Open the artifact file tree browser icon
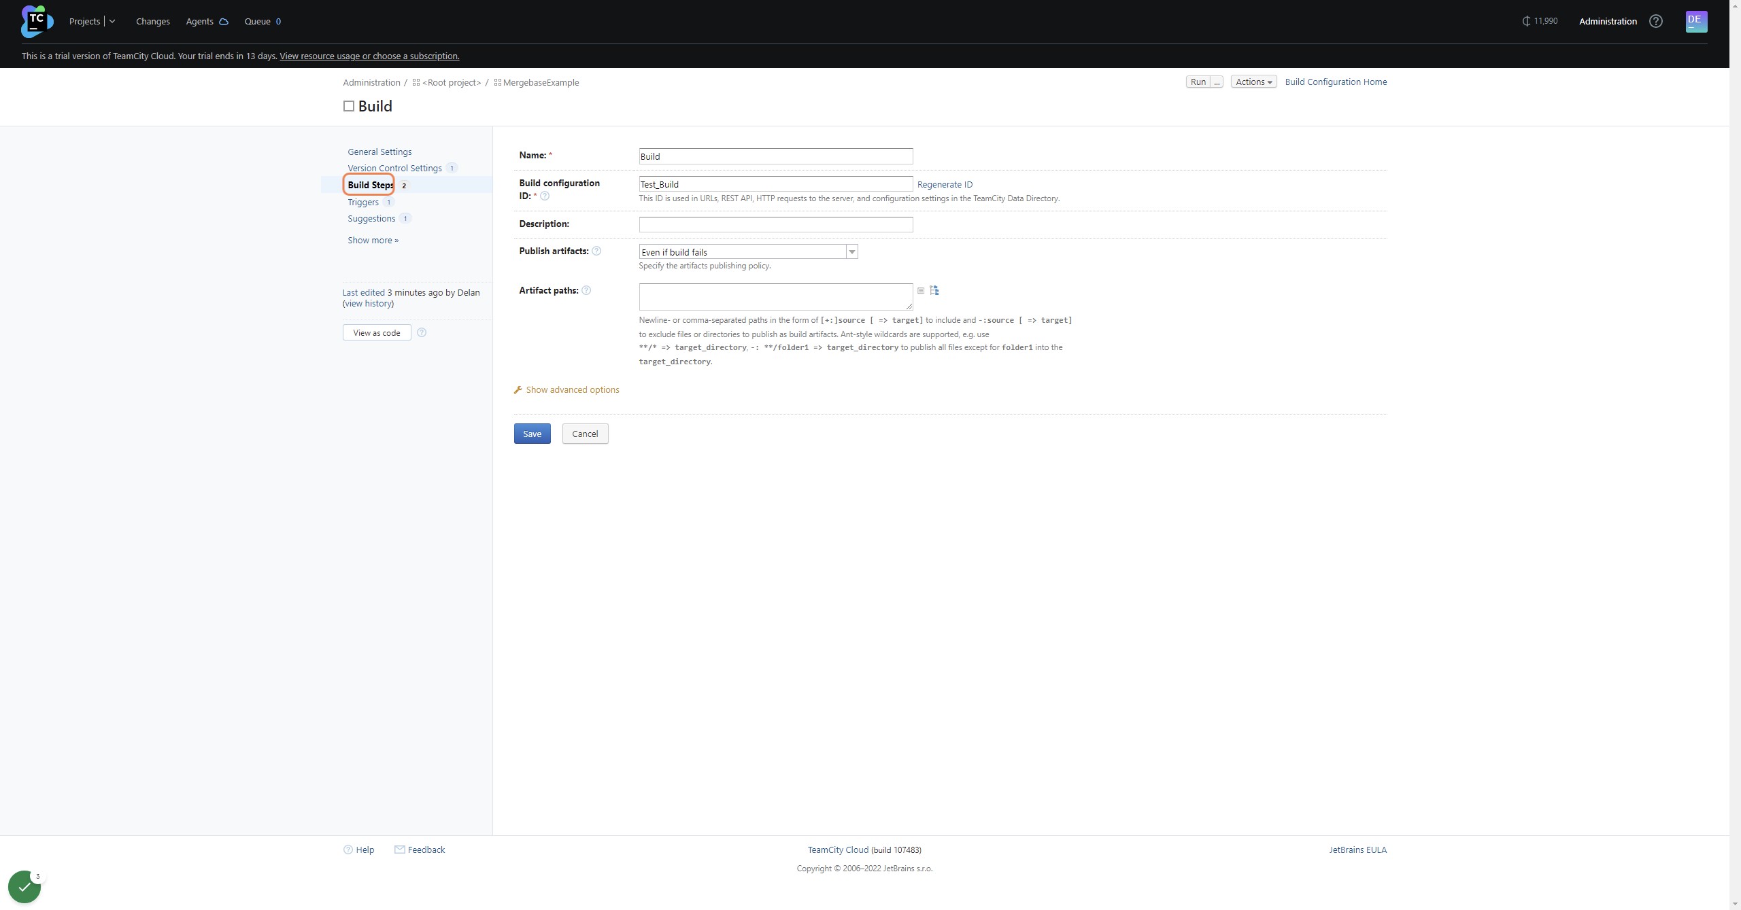Image resolution: width=1741 pixels, height=910 pixels. click(x=934, y=290)
